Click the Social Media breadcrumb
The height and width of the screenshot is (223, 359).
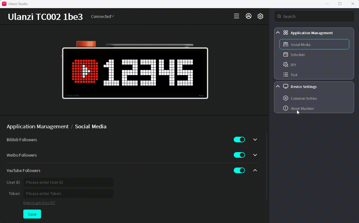(91, 126)
